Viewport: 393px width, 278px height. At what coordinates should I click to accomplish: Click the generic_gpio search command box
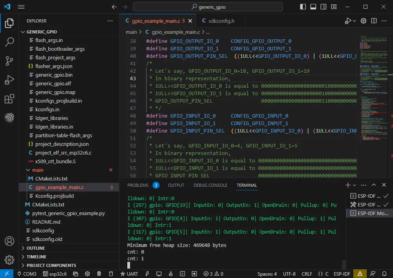click(208, 7)
